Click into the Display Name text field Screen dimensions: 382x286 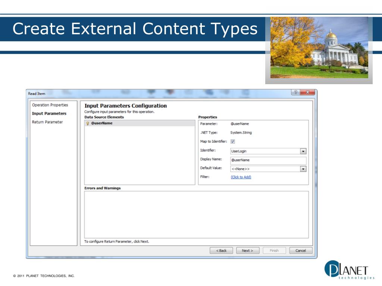coord(268,160)
